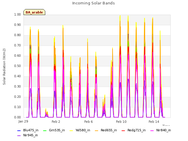This screenshot has width=188, height=141.
Task: Click the Blu475_in legend label
Action: [x=31, y=130]
